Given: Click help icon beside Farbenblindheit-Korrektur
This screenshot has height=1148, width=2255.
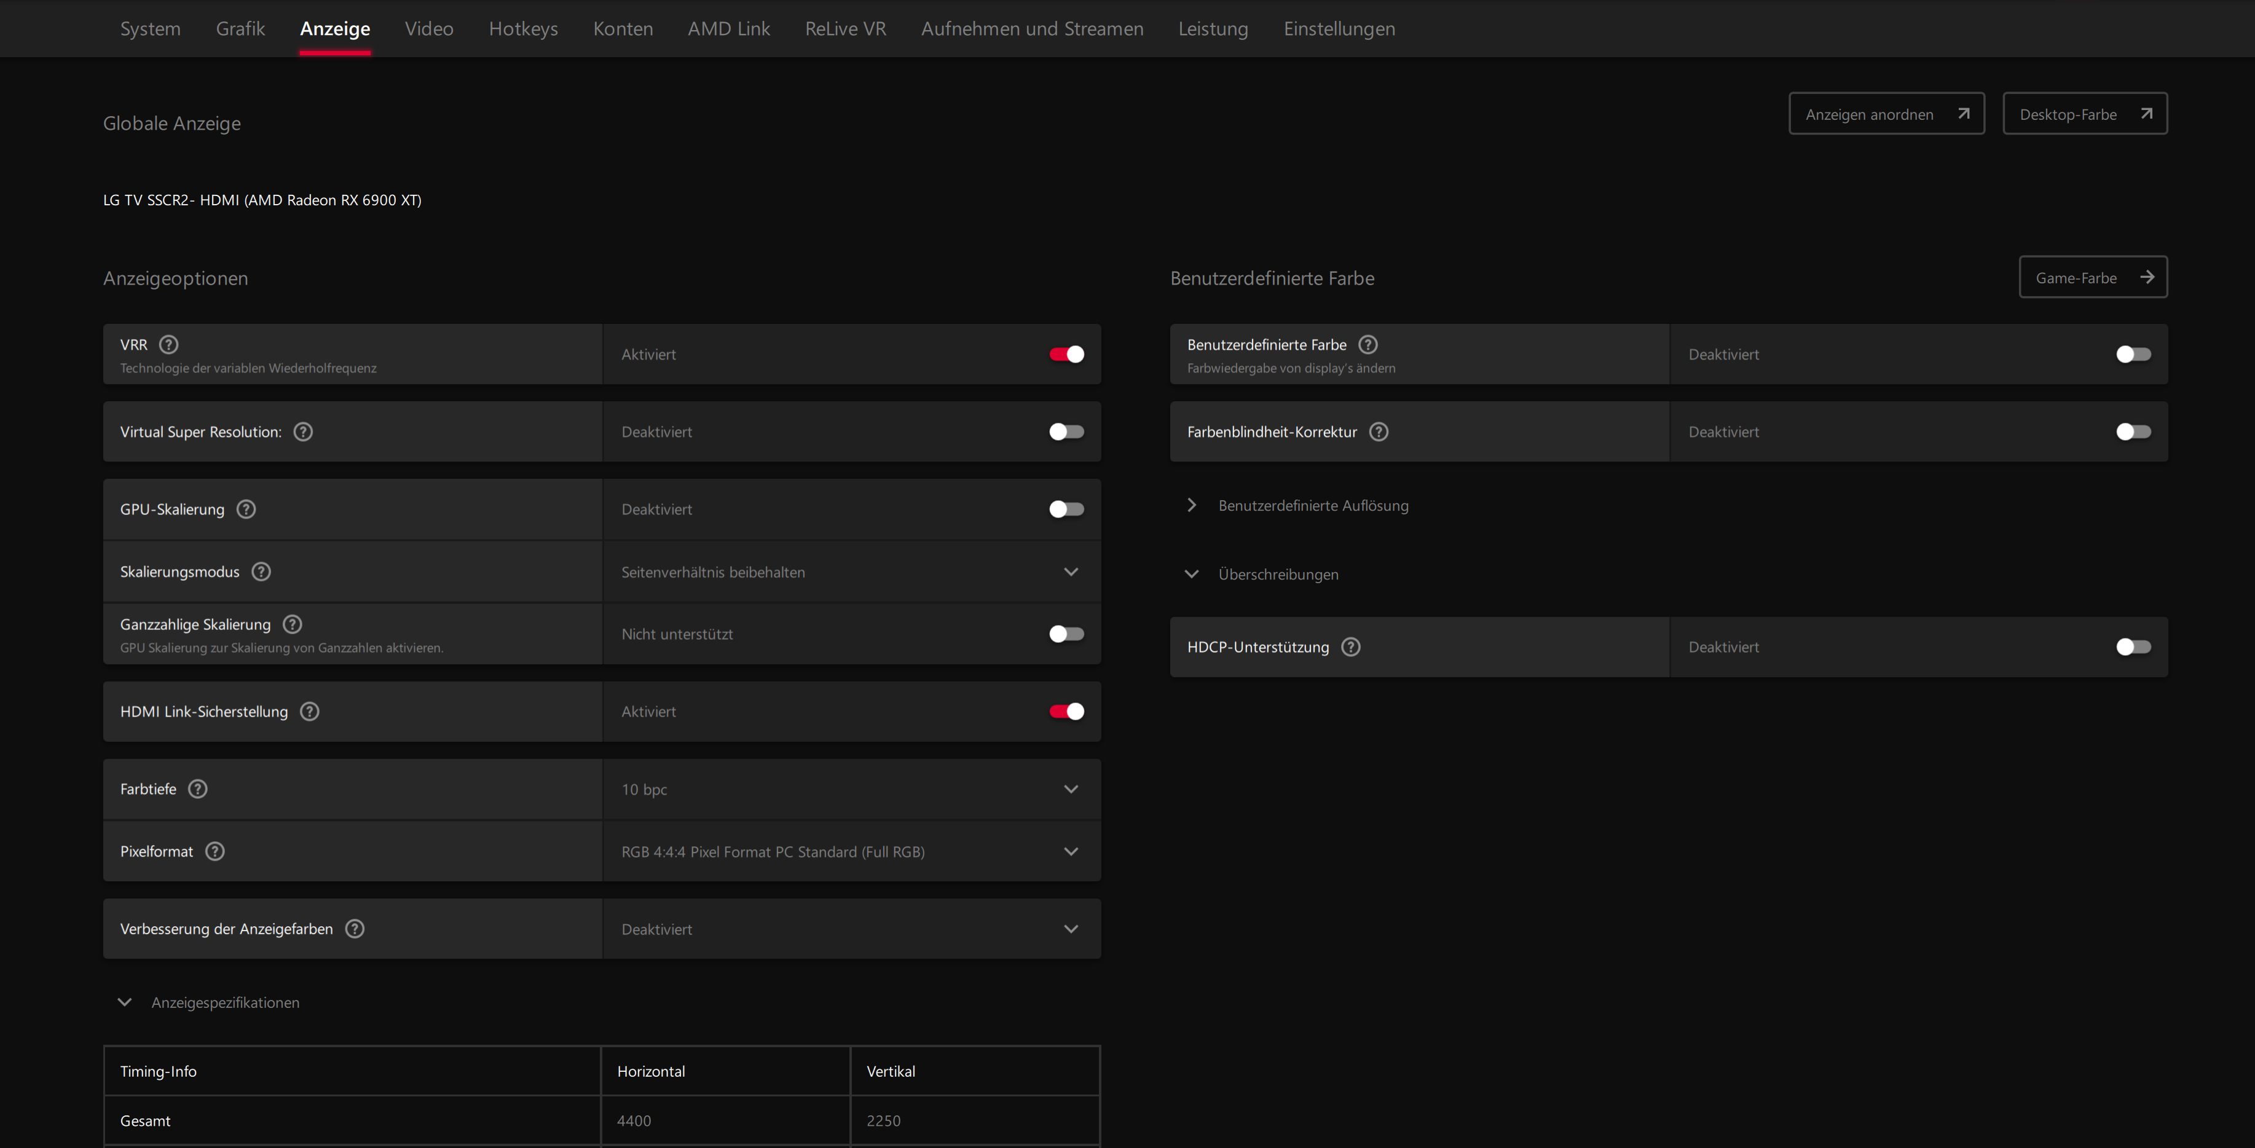Looking at the screenshot, I should click(x=1379, y=432).
